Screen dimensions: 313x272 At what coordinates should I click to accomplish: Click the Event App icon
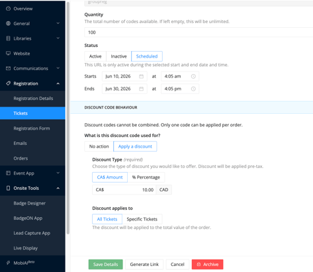8,173
